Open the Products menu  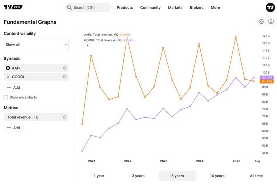pyautogui.click(x=125, y=7)
